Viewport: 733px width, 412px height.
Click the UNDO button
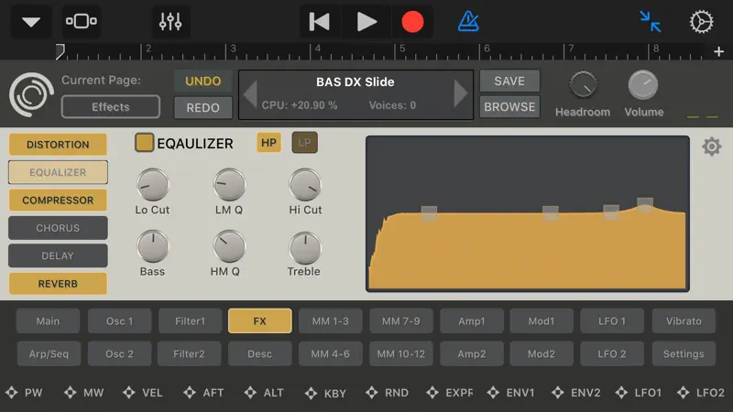tap(202, 81)
